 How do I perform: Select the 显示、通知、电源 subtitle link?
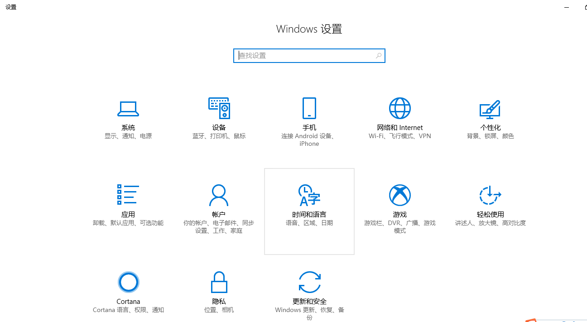128,135
